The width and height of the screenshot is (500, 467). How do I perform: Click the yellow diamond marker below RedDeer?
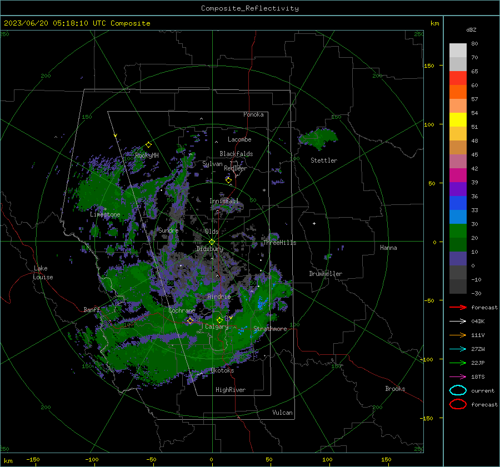pos(229,180)
